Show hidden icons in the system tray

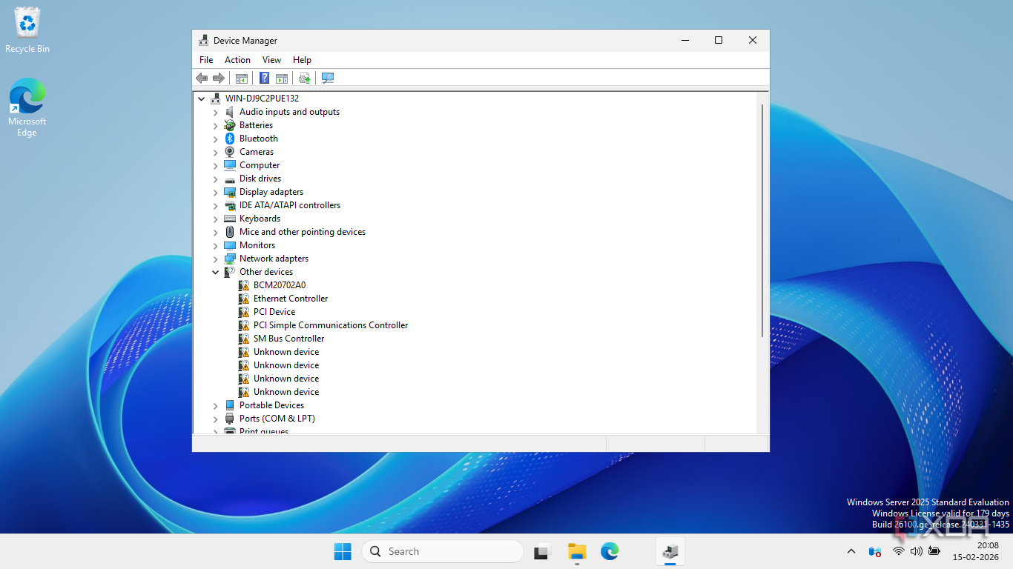pyautogui.click(x=851, y=551)
